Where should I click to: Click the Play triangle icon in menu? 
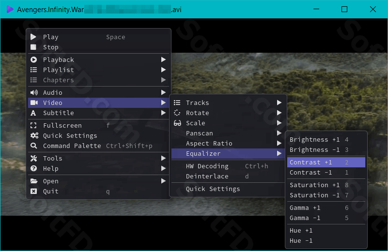(x=33, y=37)
